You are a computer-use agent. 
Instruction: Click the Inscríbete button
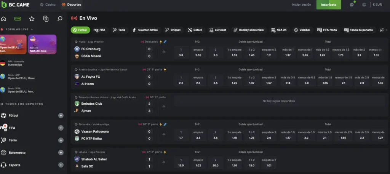click(x=329, y=5)
